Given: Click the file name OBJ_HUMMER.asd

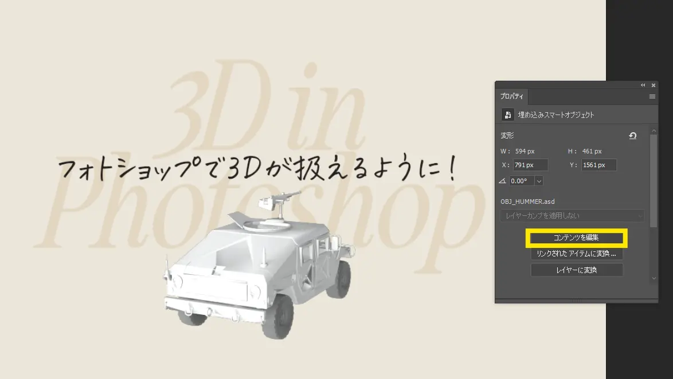Looking at the screenshot, I should (x=527, y=202).
